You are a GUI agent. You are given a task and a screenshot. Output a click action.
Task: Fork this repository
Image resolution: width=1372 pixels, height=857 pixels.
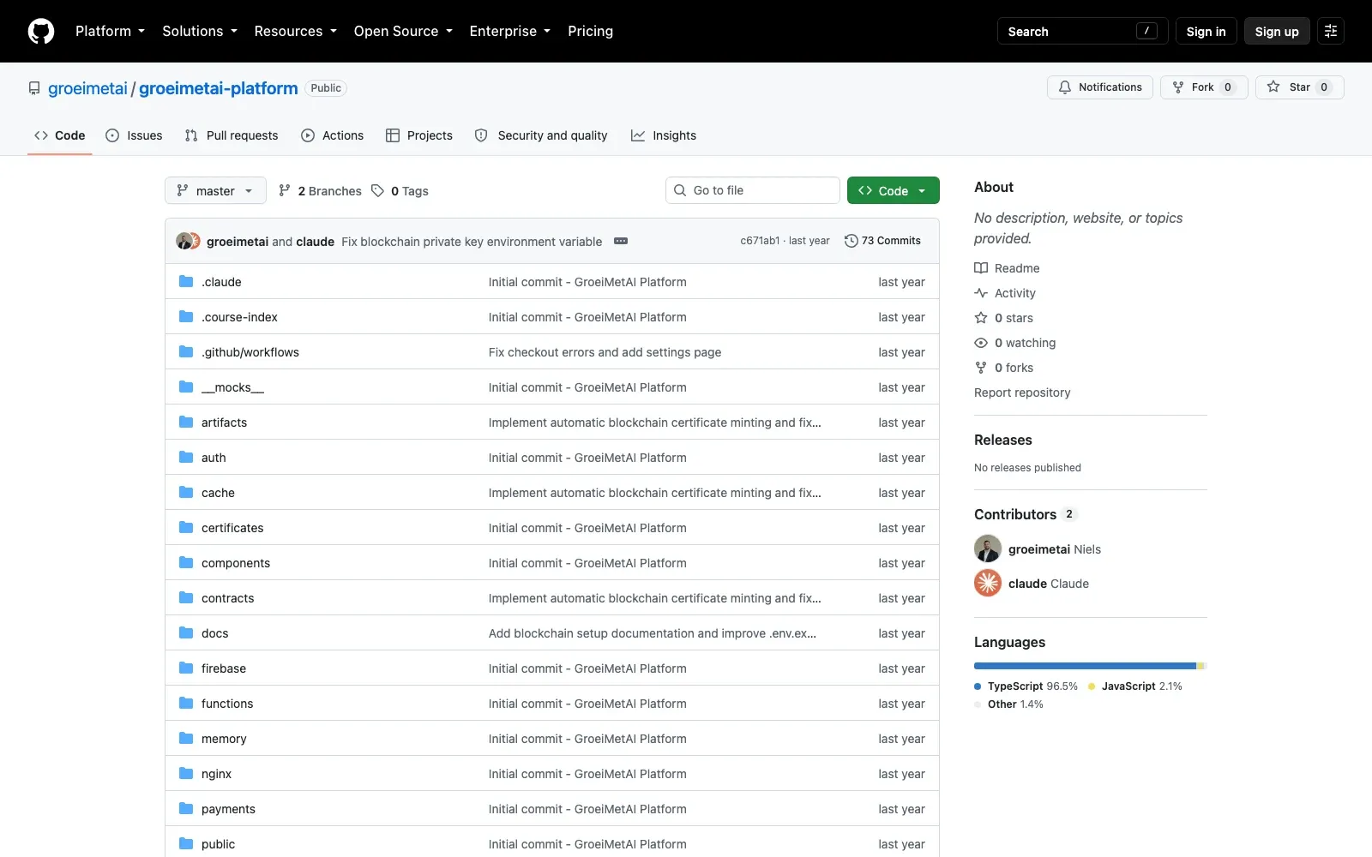point(1203,87)
